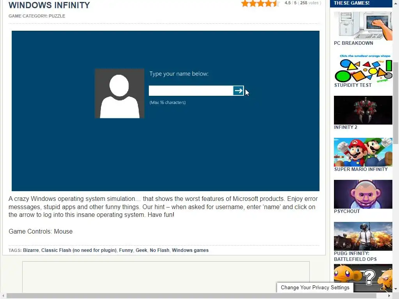Click the arrow submit button next to name field
The image size is (399, 299).
[238, 91]
